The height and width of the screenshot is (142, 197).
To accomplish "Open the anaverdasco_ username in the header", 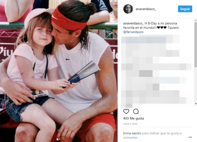I will tap(146, 9).
